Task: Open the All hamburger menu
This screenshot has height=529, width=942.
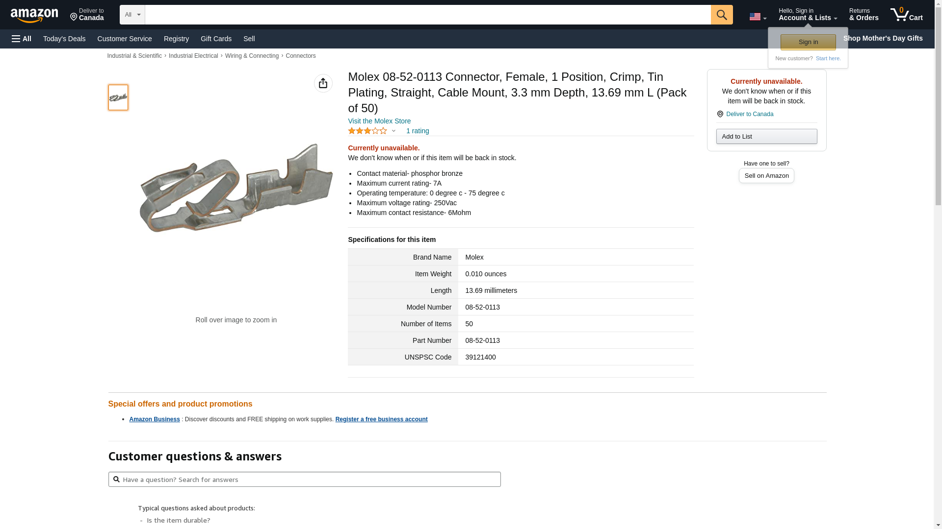Action: click(x=22, y=39)
